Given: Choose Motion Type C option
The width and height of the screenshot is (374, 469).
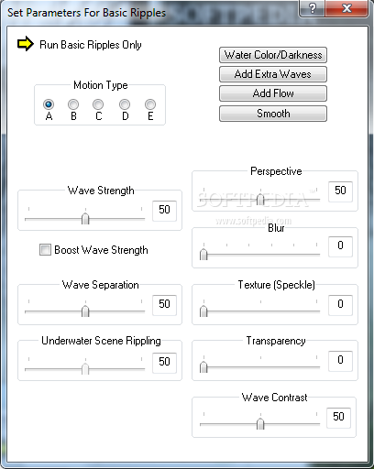Looking at the screenshot, I should click(x=98, y=104).
